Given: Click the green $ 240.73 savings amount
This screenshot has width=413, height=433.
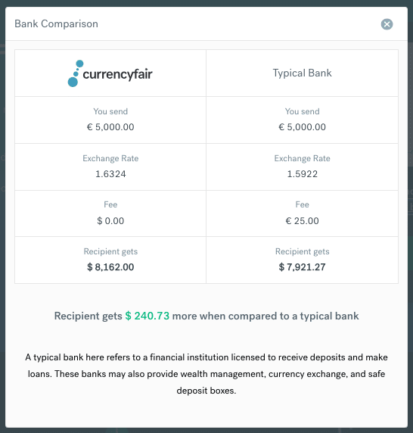Looking at the screenshot, I should (147, 316).
